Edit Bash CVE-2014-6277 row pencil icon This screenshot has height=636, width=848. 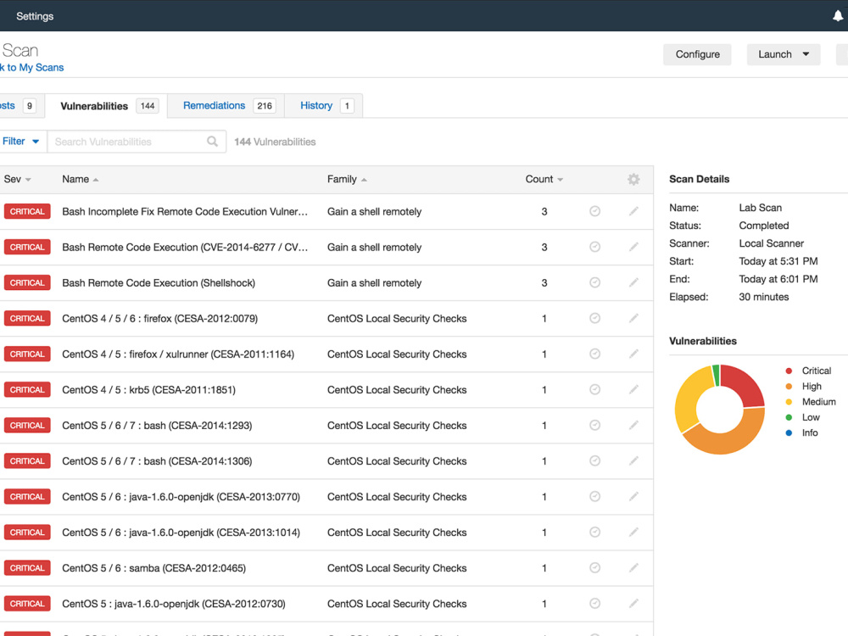(x=633, y=247)
